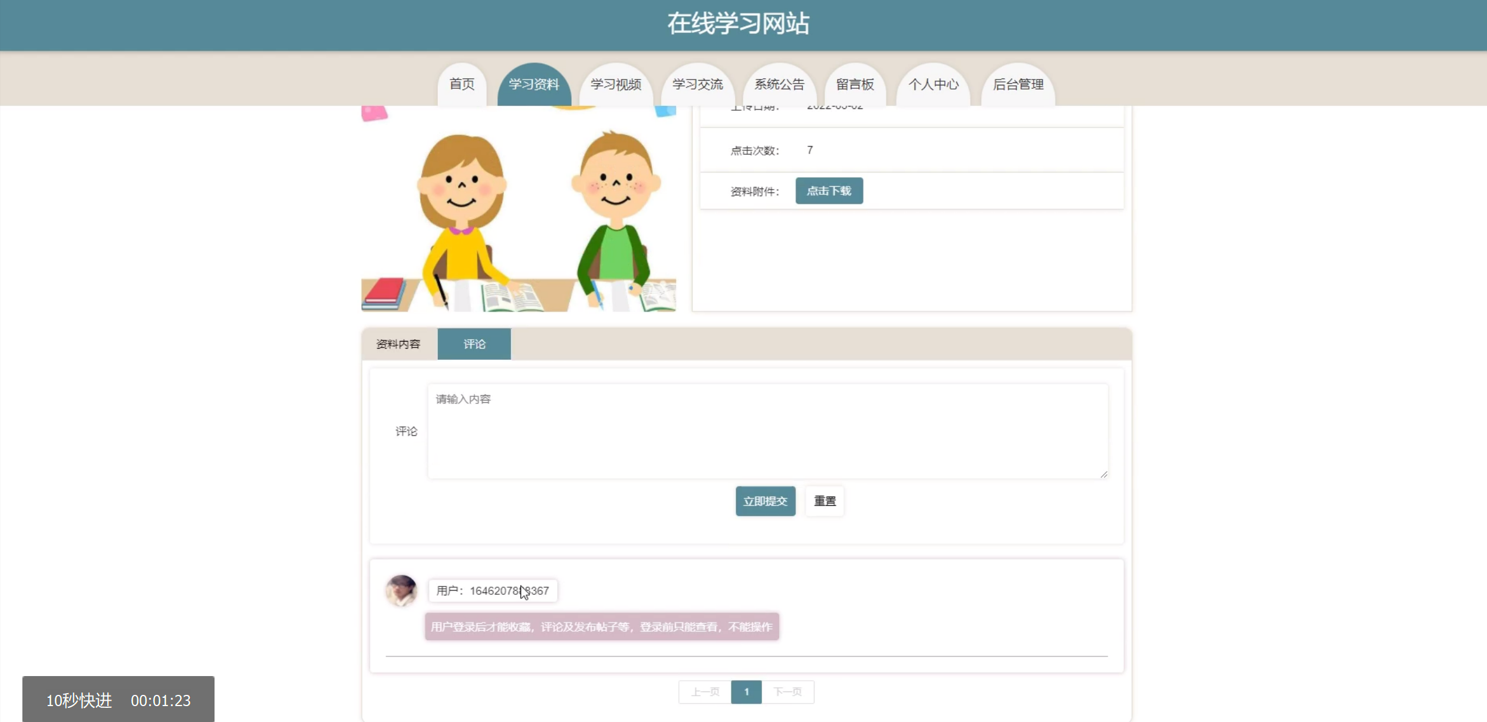Open the 首页 navigation tab
This screenshot has height=722, width=1487.
pyautogui.click(x=461, y=84)
